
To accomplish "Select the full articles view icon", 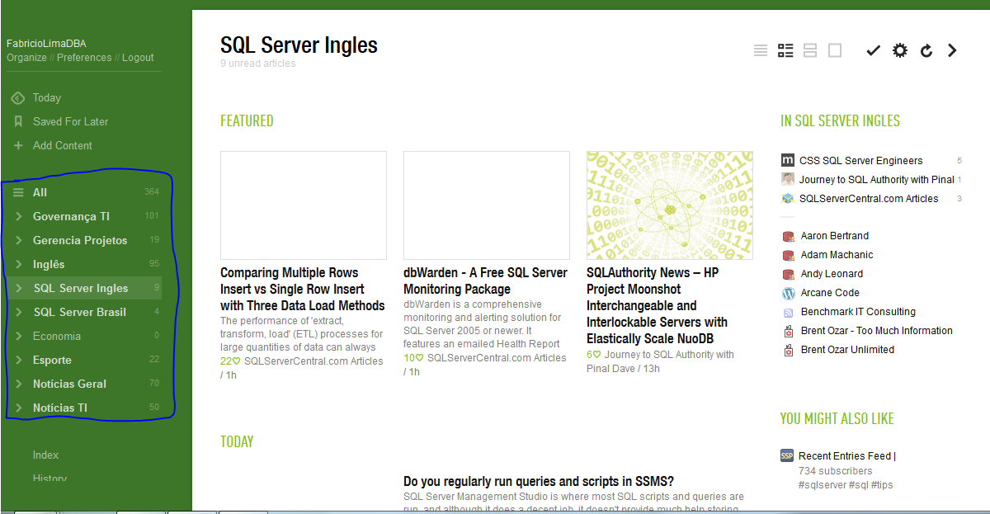I will click(835, 51).
